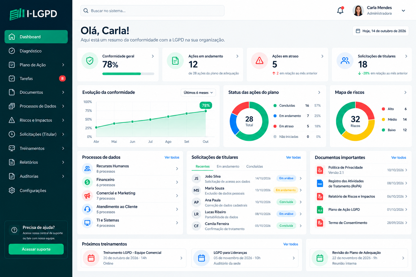Screen dimensions: 416x277
Task: Go to Auditorias in sidebar
Action: [x=36, y=176]
